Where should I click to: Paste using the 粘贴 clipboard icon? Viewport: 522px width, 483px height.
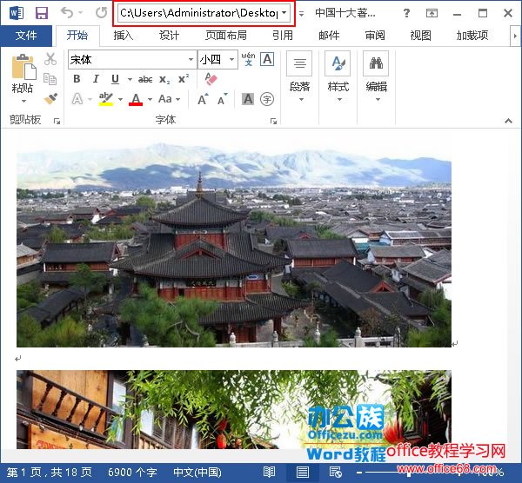click(23, 67)
